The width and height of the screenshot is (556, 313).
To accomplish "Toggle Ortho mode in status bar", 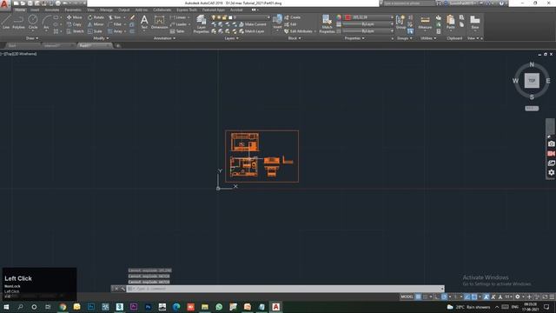I will tap(437, 296).
